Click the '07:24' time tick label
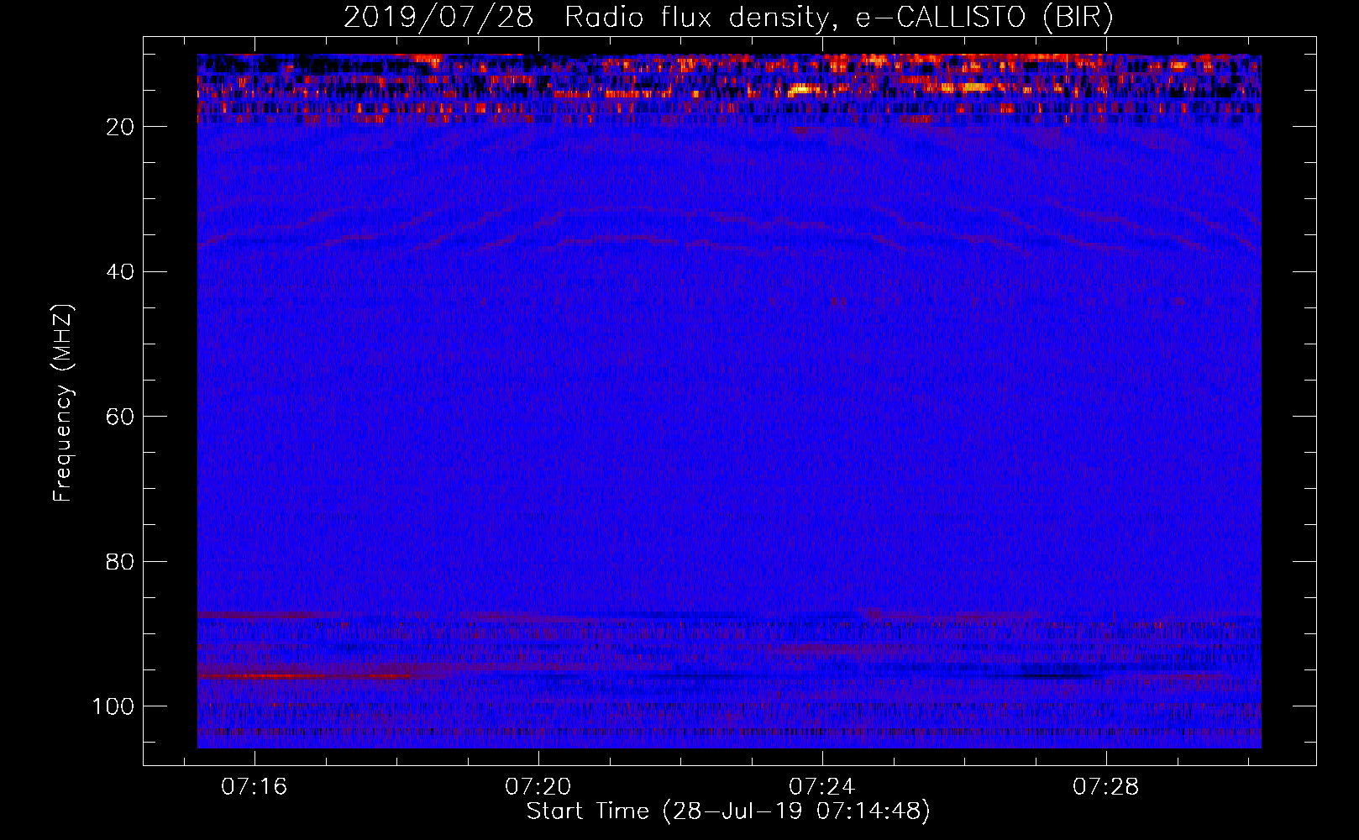 click(x=822, y=787)
